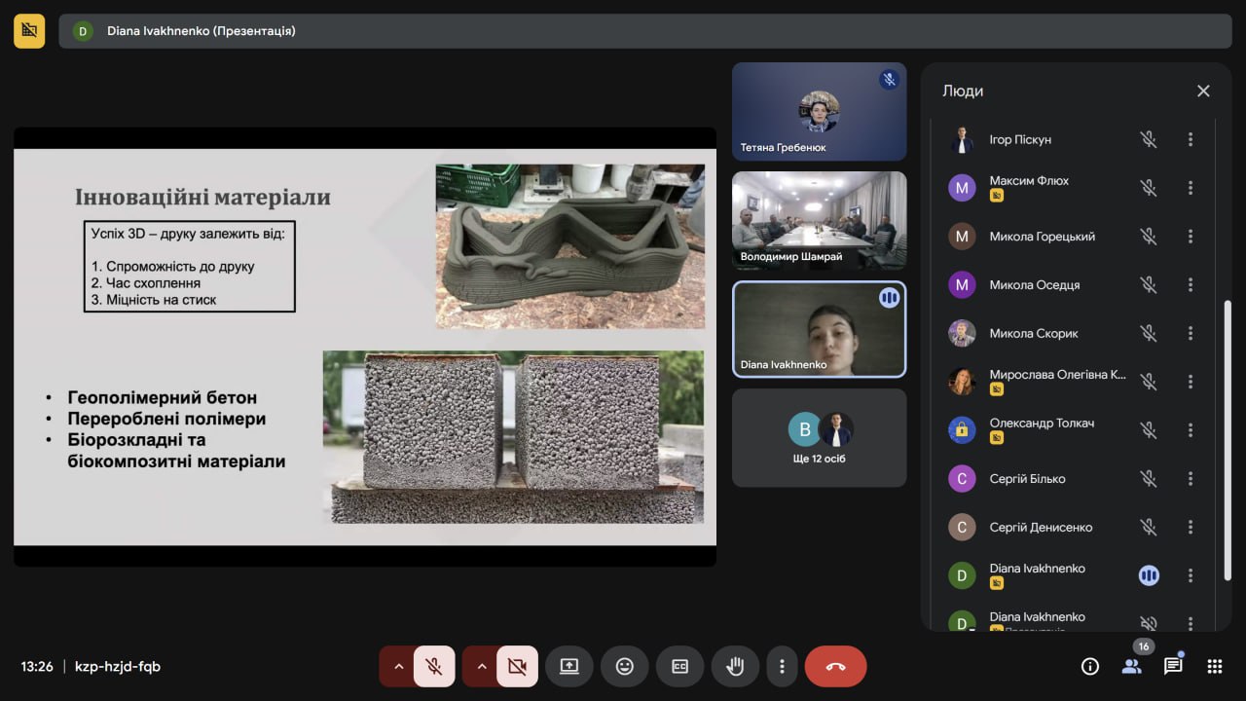Click the people panel scrollbar
Screen dimensions: 1246x701
[x=1227, y=438]
